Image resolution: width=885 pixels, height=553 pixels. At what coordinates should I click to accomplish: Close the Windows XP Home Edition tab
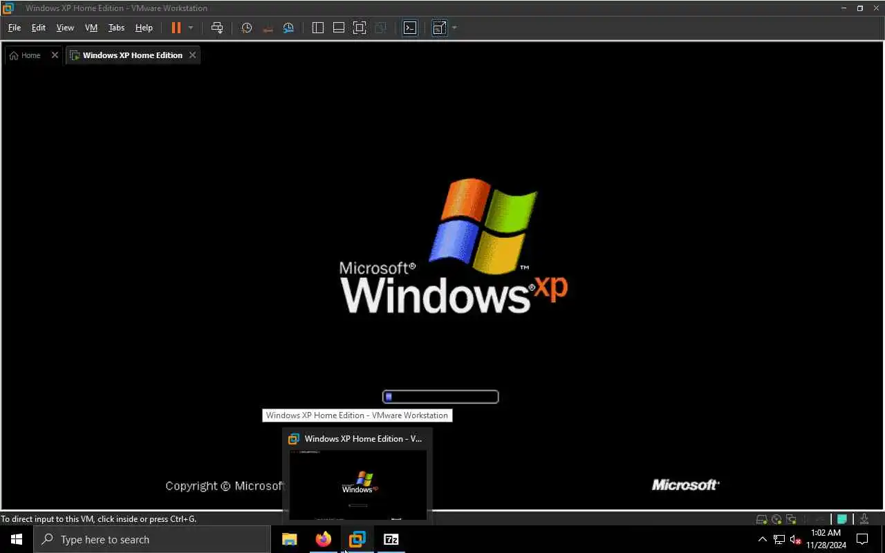193,55
